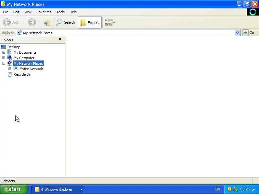Click the My Network Places address bar icon
This screenshot has width=259, height=194.
(x=19, y=33)
